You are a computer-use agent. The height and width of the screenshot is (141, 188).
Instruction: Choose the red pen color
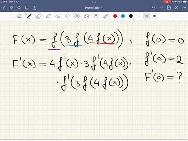coord(115,16)
